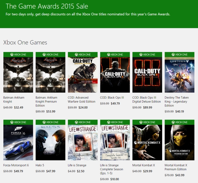Click the struck-through $19.99 original price

[105, 179]
